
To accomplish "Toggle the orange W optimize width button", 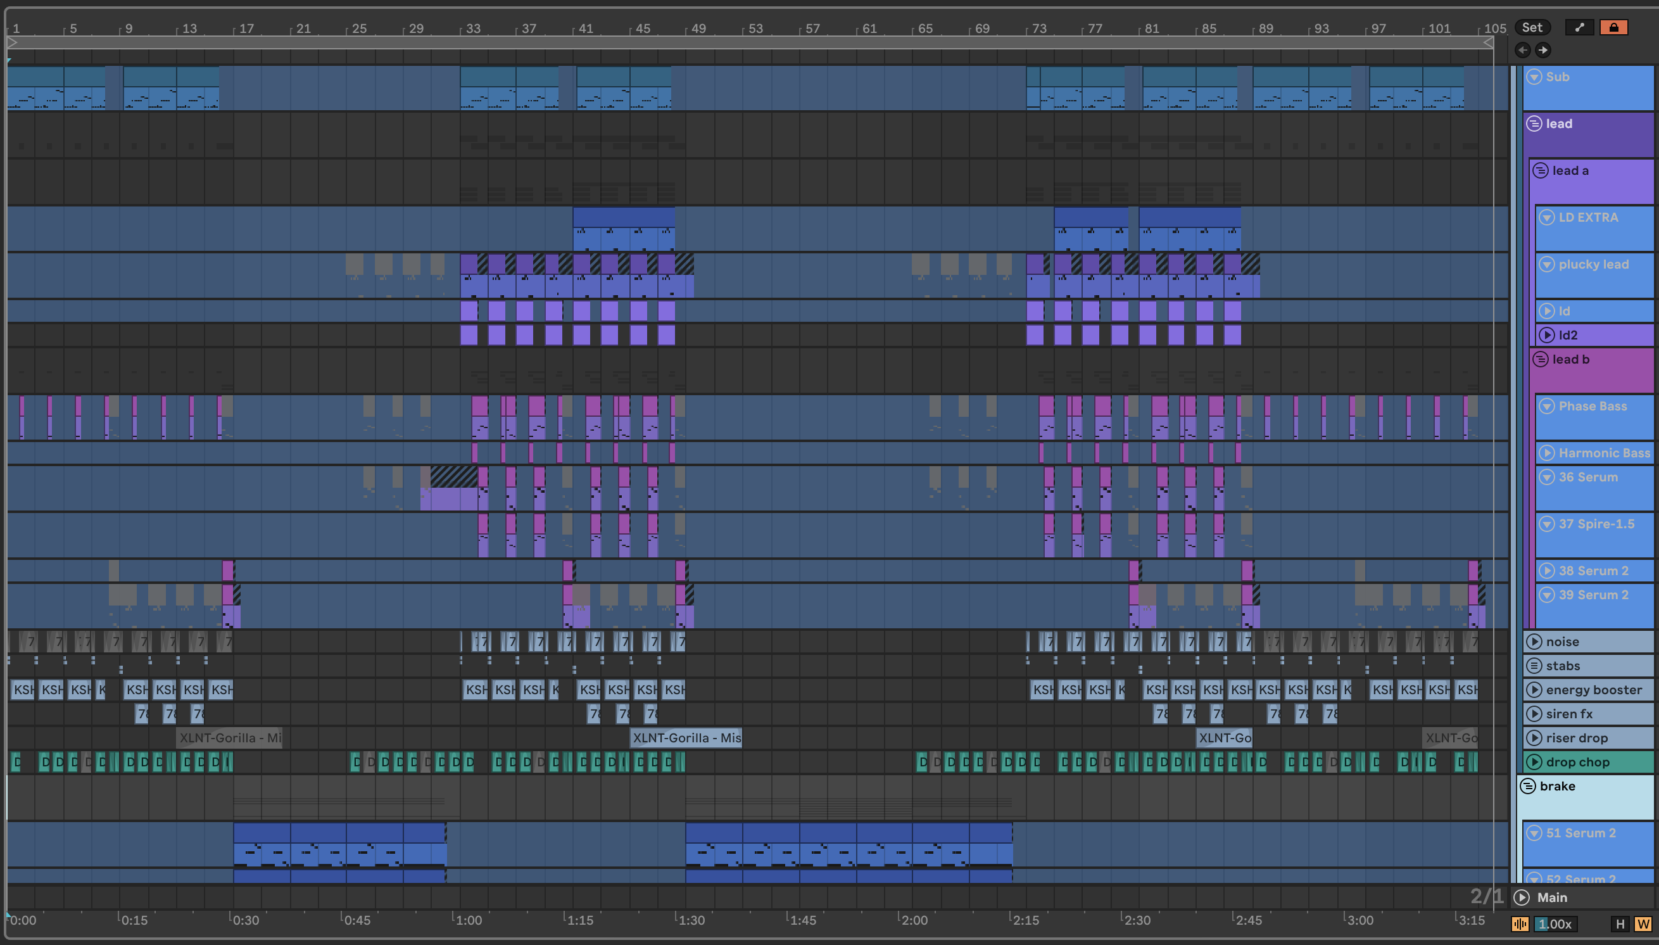I will click(1643, 923).
